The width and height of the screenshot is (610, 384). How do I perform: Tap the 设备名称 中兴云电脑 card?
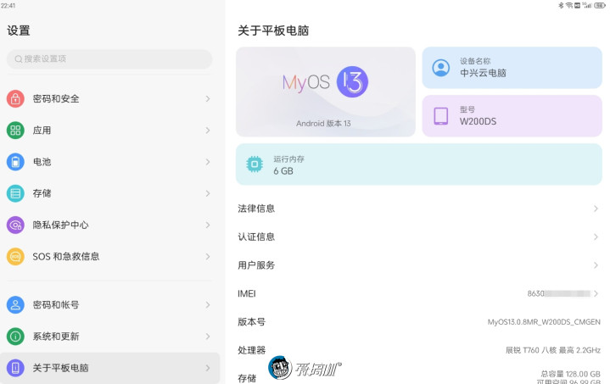(x=512, y=68)
